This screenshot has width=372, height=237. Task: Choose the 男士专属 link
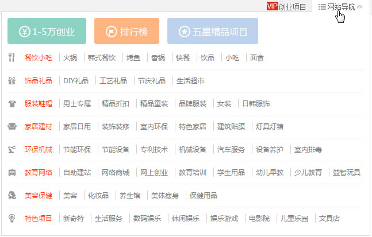click(77, 103)
